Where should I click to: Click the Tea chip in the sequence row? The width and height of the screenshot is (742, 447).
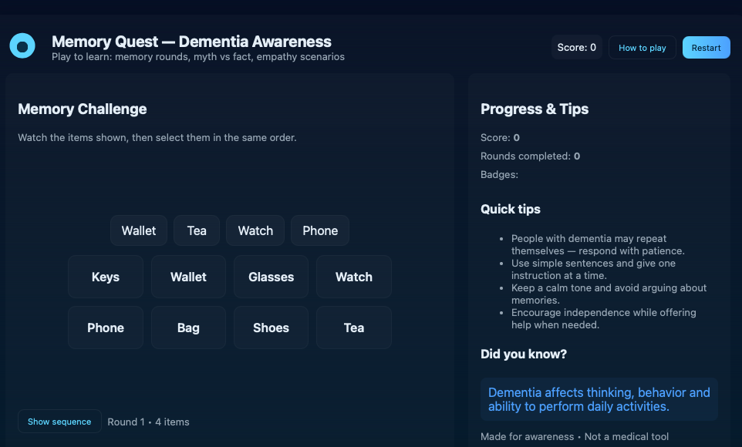coord(197,230)
